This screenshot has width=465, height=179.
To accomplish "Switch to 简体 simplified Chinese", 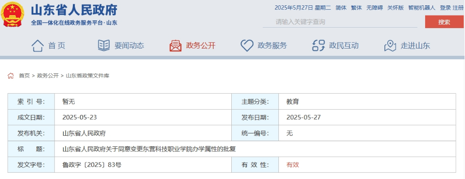I will 341,8.
